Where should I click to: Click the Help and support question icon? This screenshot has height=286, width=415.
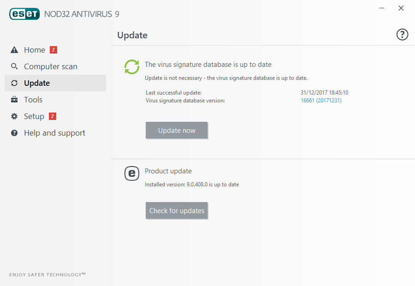point(14,133)
